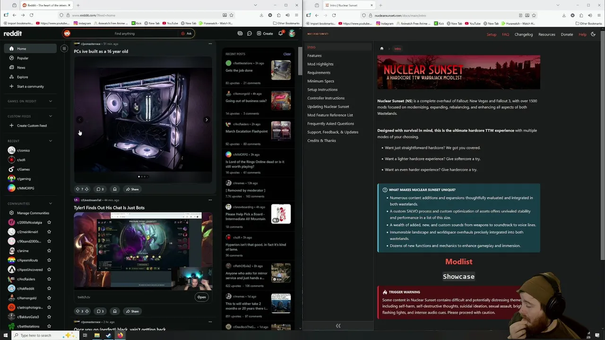
Task: Open Reddit chat icon in header
Action: 249,34
